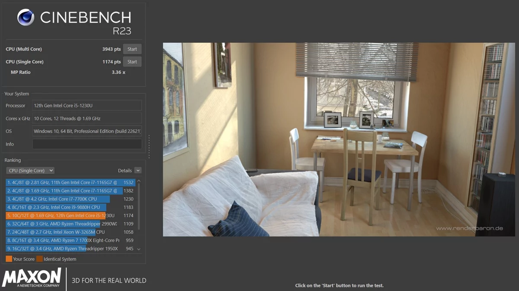519x291 pixels.
Task: Click the single core score 1174 pts
Action: tap(112, 62)
